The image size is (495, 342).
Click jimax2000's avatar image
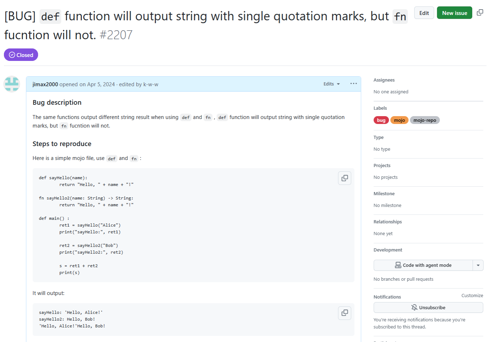[12, 84]
